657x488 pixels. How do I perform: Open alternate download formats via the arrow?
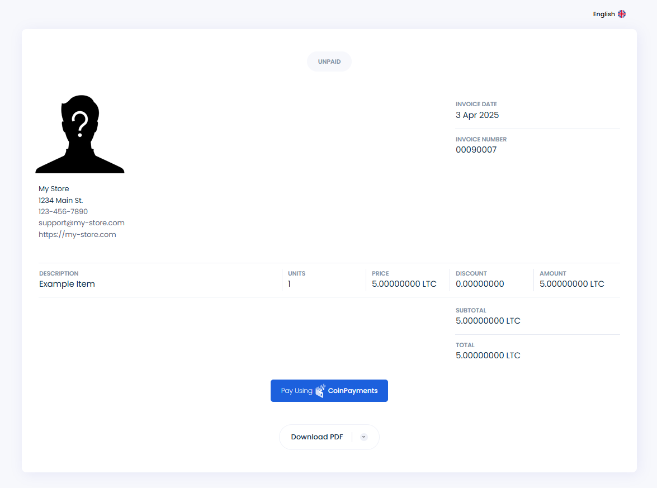tap(363, 437)
